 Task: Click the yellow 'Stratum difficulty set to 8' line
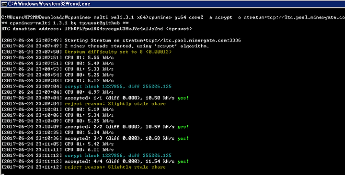tap(86, 52)
